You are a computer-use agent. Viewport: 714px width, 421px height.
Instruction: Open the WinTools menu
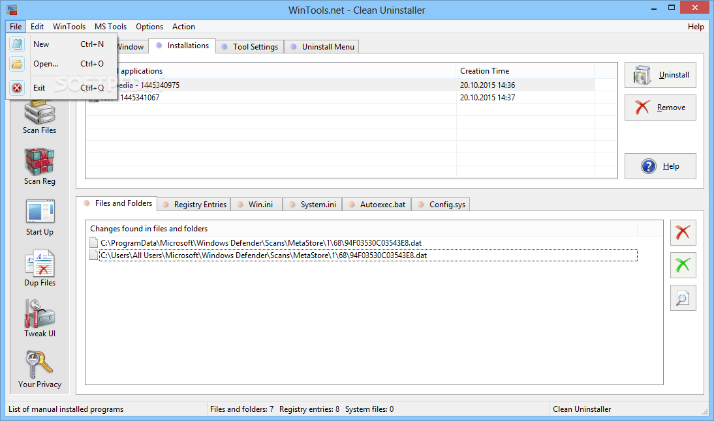69,26
